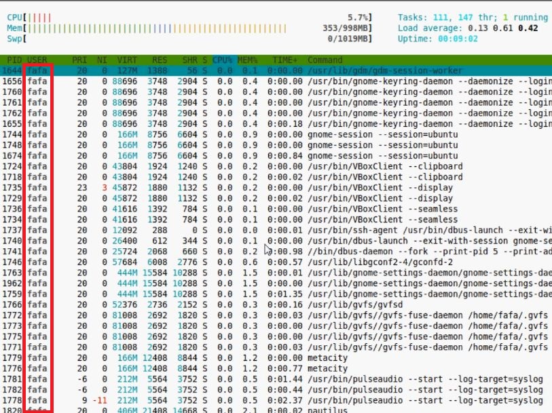
Task: Click the Command column header
Action: coord(325,60)
